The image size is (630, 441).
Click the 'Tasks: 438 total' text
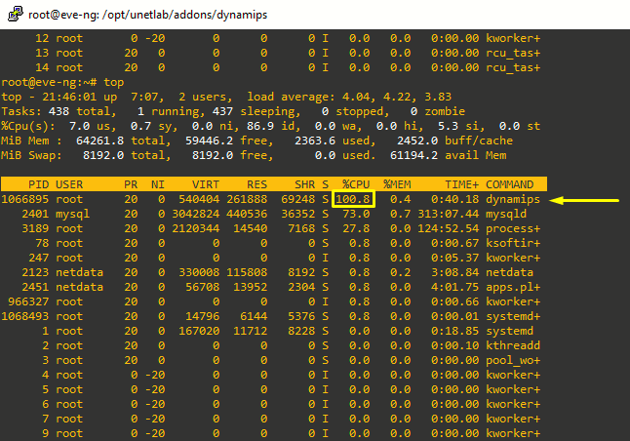[x=59, y=111]
